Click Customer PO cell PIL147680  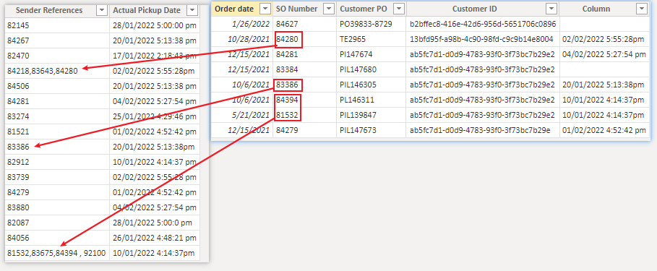372,69
